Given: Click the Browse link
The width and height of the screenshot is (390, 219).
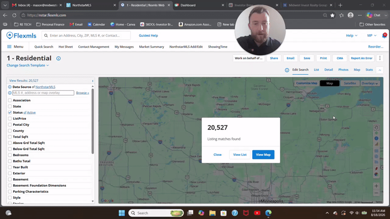Looking at the screenshot, I should click(x=82, y=93).
